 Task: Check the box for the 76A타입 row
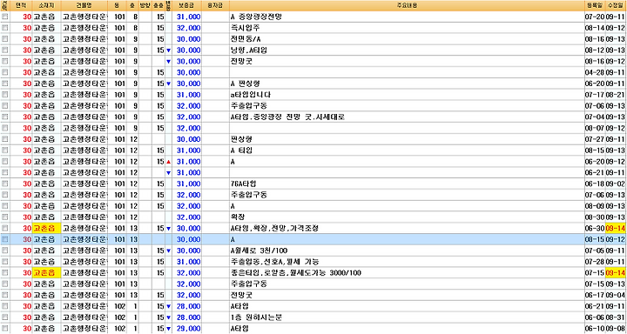pyautogui.click(x=4, y=184)
